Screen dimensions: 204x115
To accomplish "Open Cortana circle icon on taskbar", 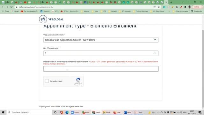I will 55,112.
